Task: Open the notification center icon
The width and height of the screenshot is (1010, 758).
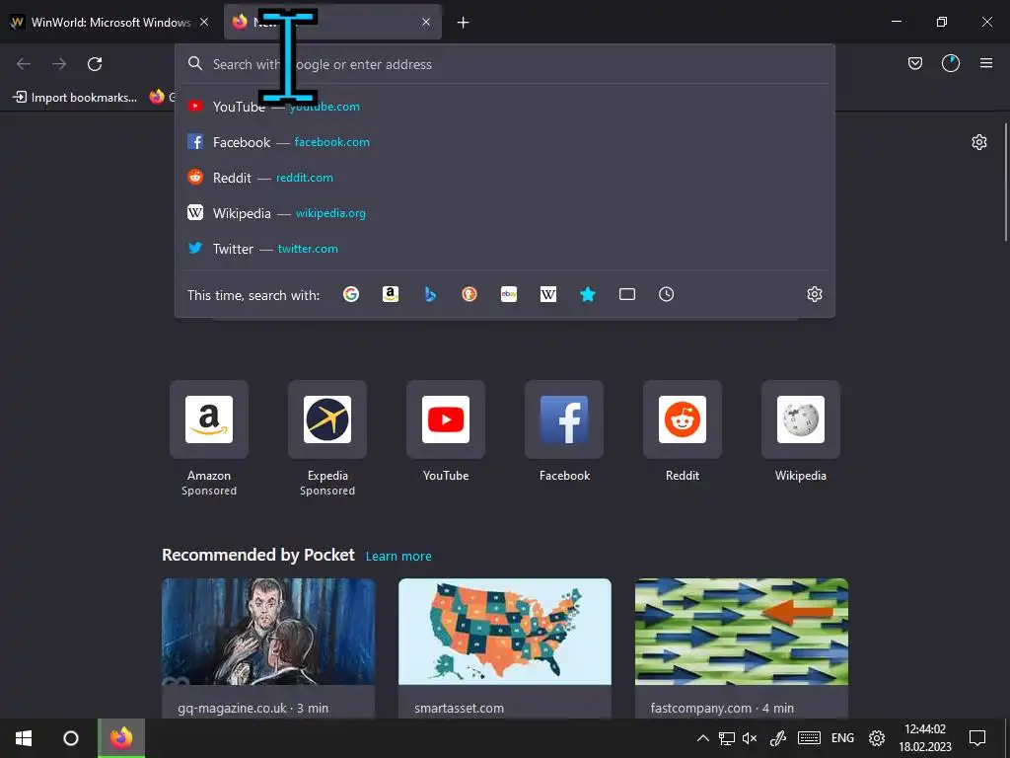Action: pos(977,738)
